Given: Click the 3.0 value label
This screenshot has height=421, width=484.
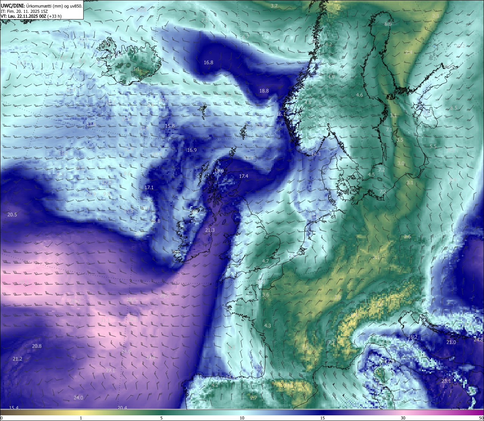Looking at the screenshot, I should pyautogui.click(x=401, y=163).
